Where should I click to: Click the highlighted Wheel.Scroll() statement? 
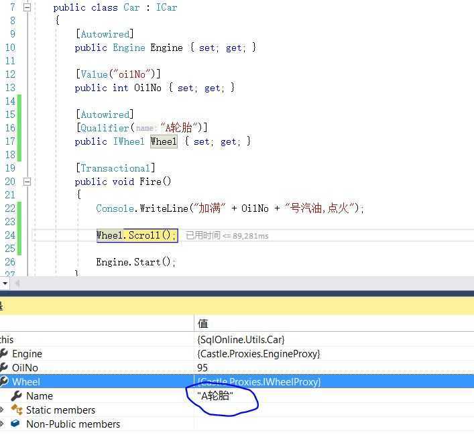(x=137, y=235)
